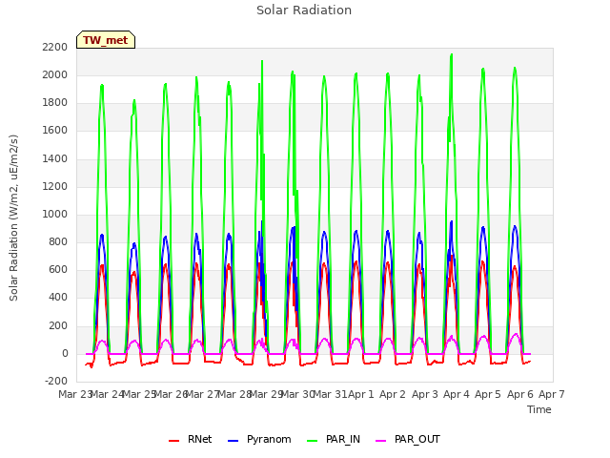Click the Apr 5 x-axis tick label
Screen dimensions: 610x458
tap(488, 394)
